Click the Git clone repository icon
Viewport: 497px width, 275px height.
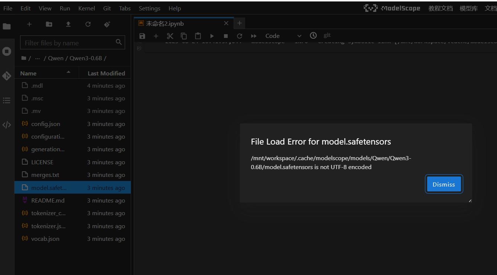107,24
